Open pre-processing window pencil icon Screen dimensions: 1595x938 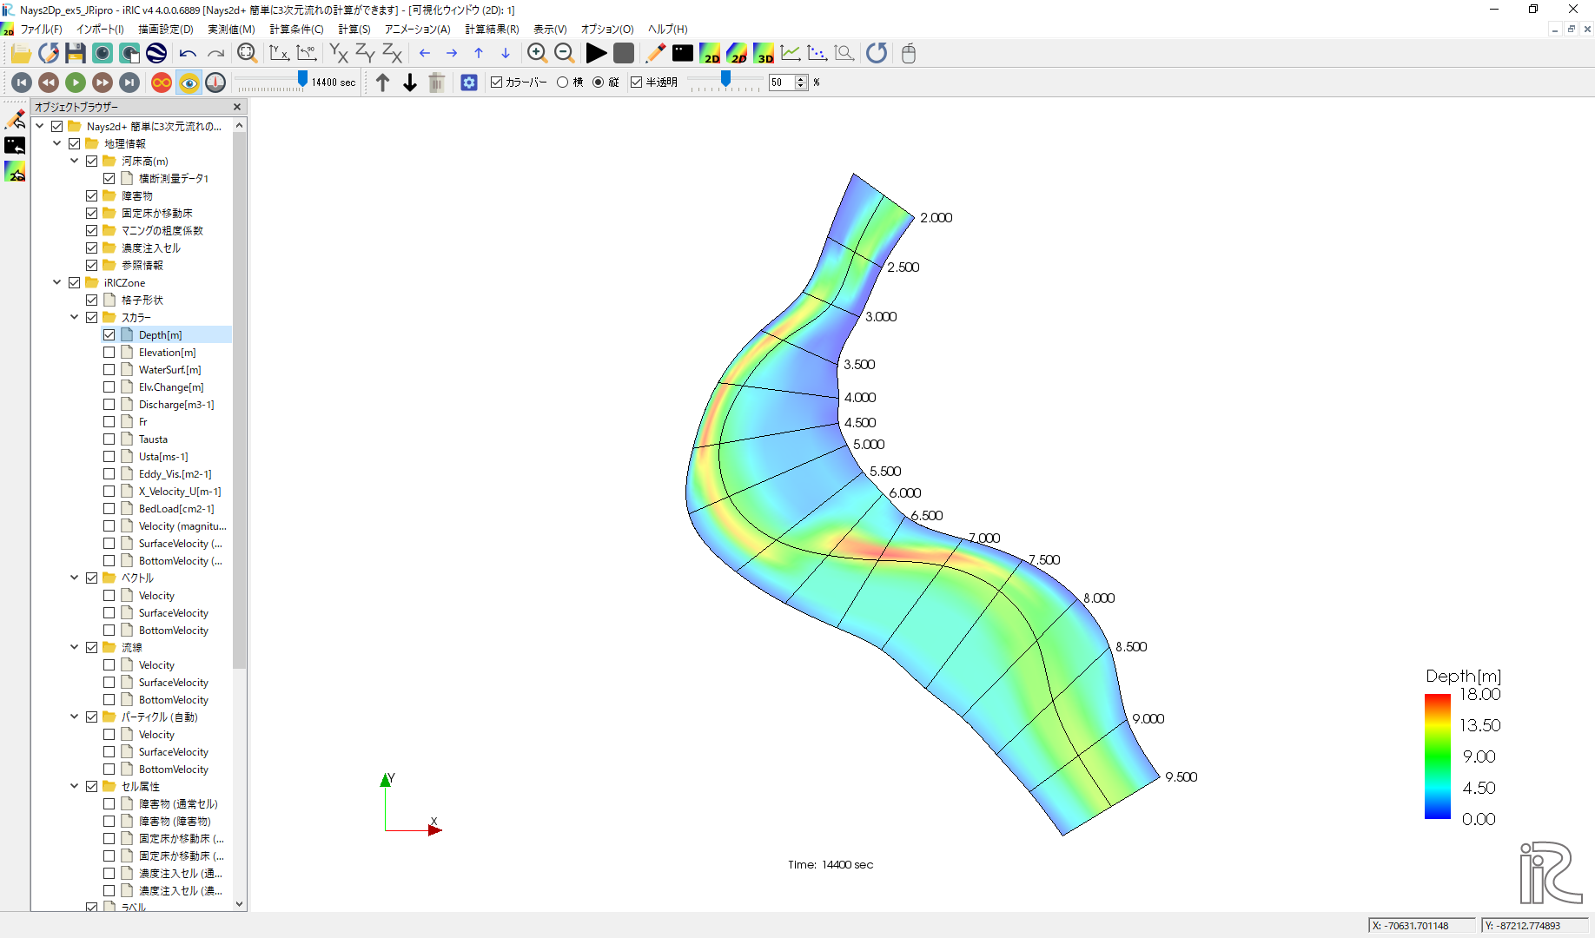point(656,53)
